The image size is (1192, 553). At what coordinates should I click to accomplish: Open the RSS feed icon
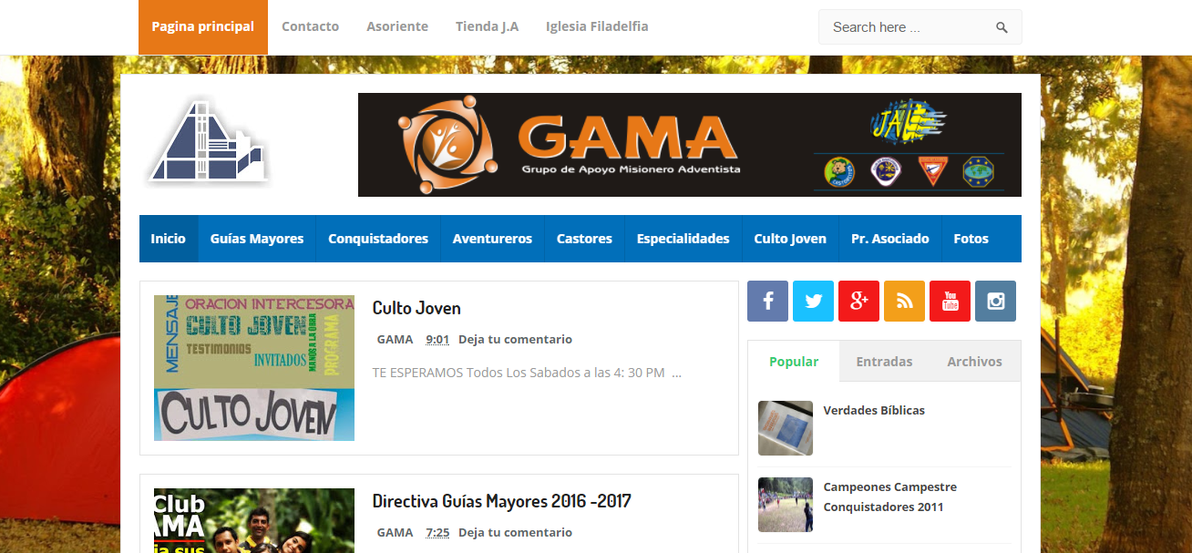coord(904,301)
